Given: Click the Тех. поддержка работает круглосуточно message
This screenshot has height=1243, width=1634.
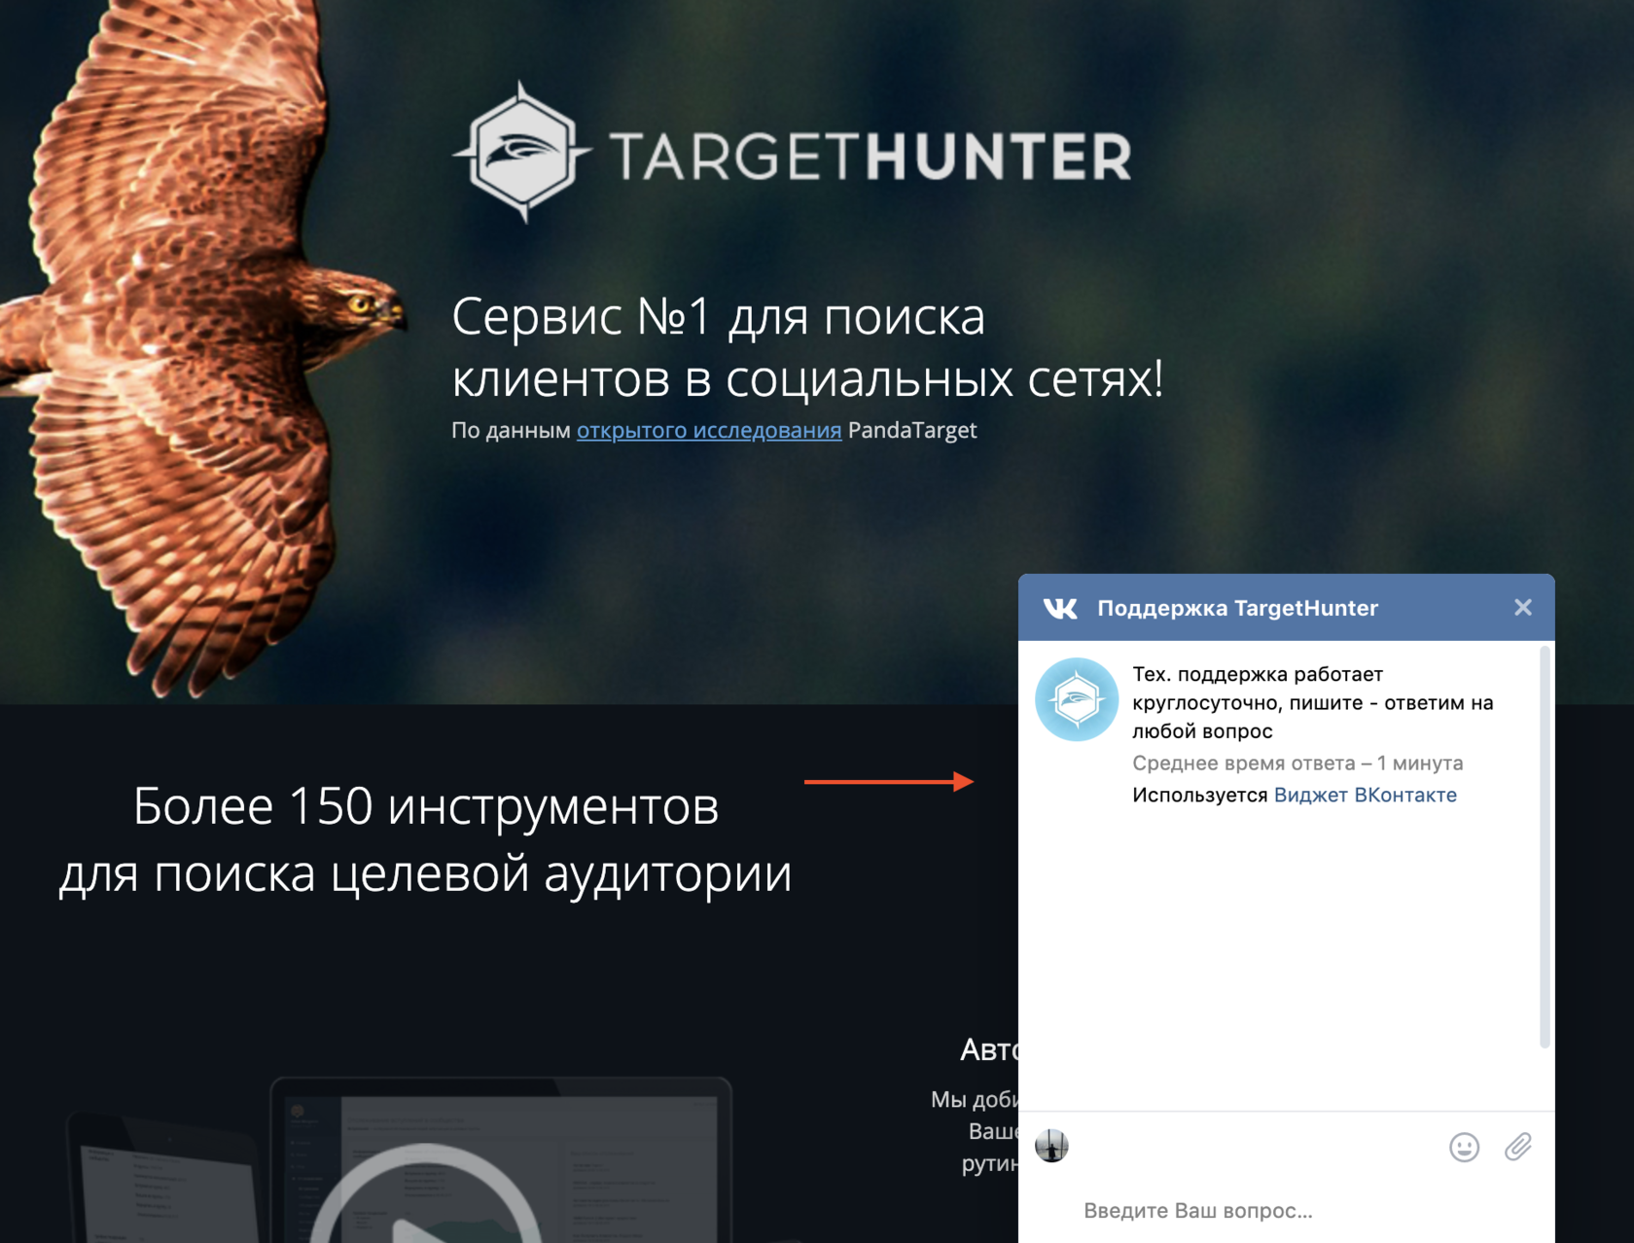Looking at the screenshot, I should pyautogui.click(x=1313, y=702).
